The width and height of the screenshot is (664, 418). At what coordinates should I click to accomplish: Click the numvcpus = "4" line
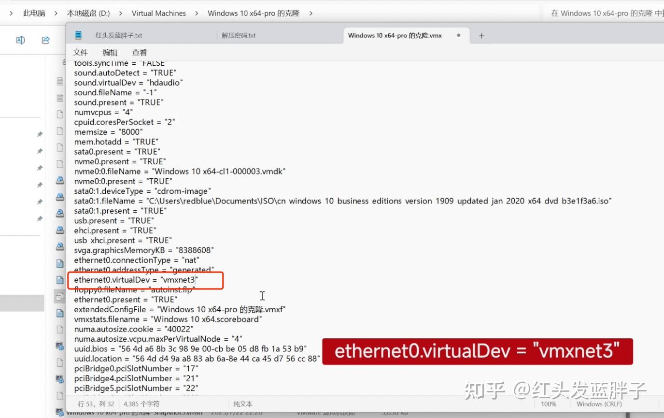coord(103,112)
